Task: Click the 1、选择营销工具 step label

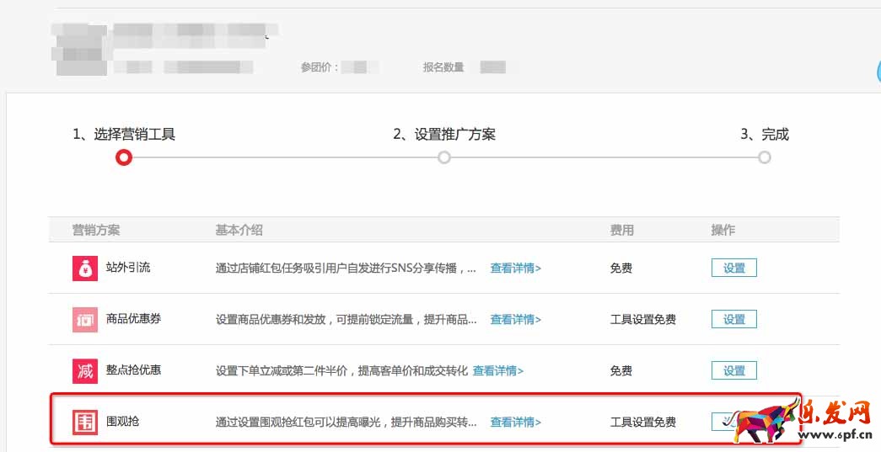Action: 124,135
